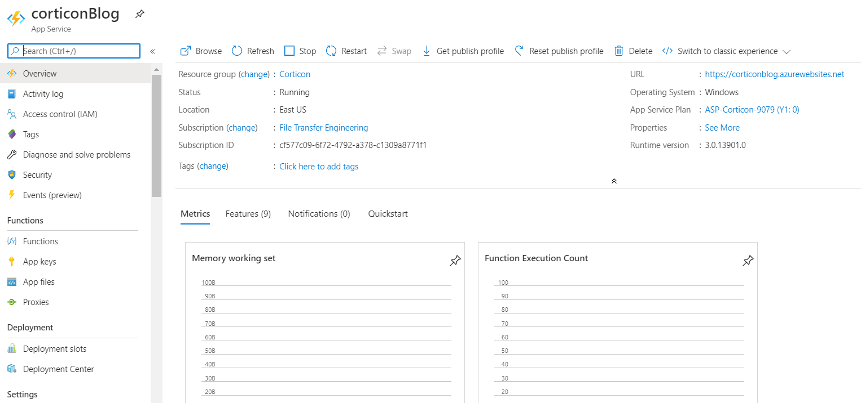Collapse the left navigation menu
Screen dimensions: 861x403
click(152, 51)
